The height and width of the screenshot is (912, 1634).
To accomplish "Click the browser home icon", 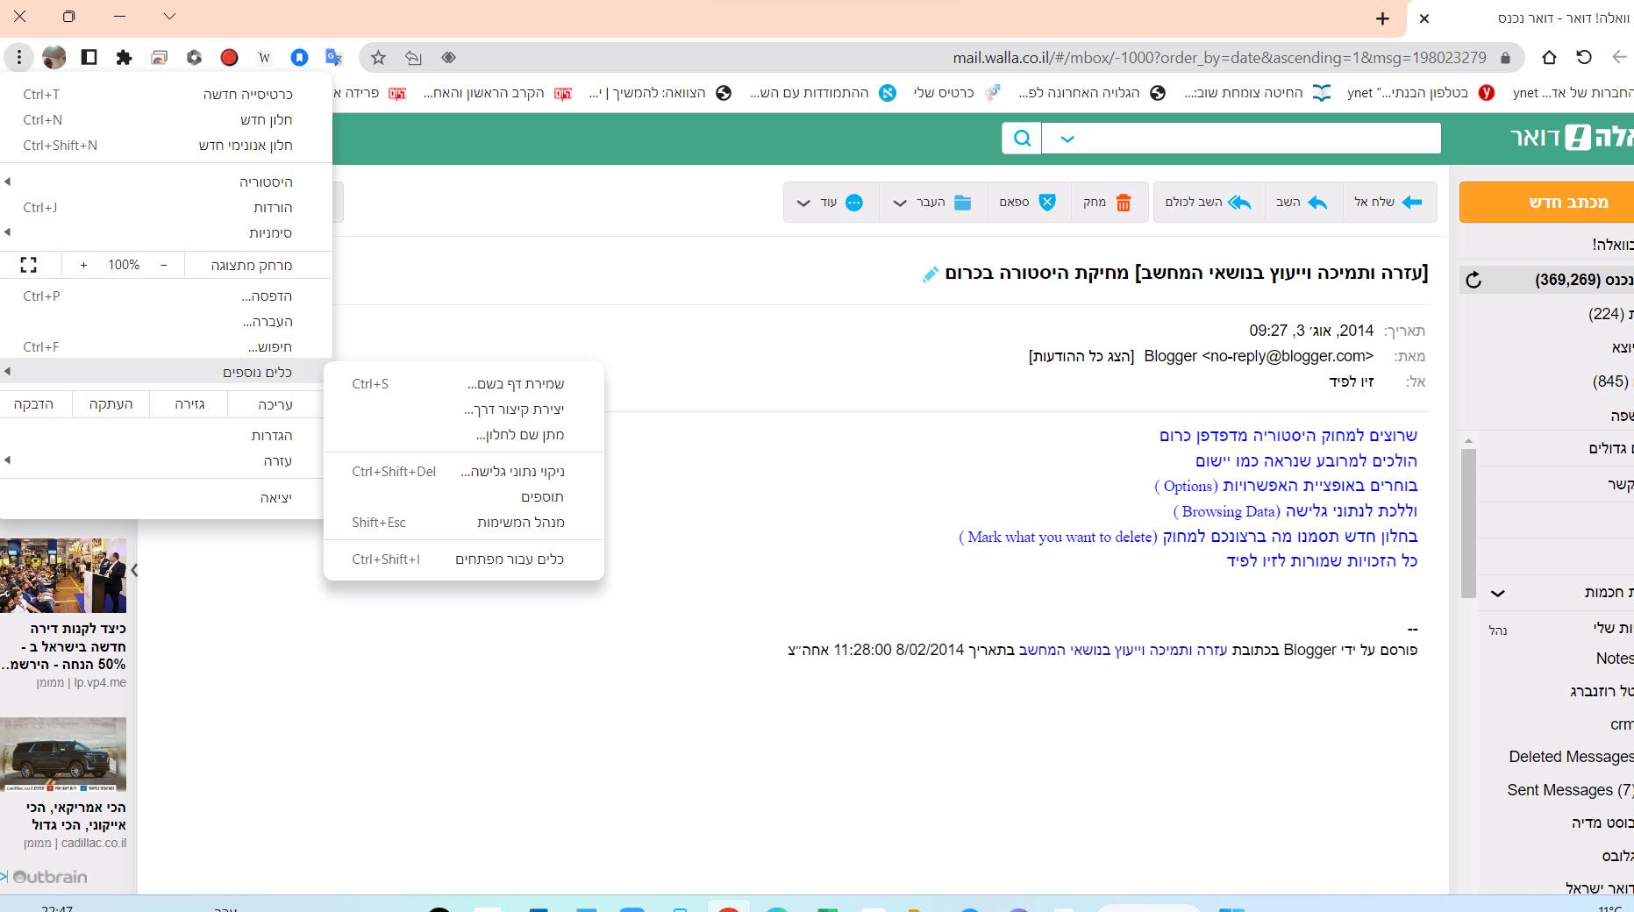I will pyautogui.click(x=1549, y=58).
